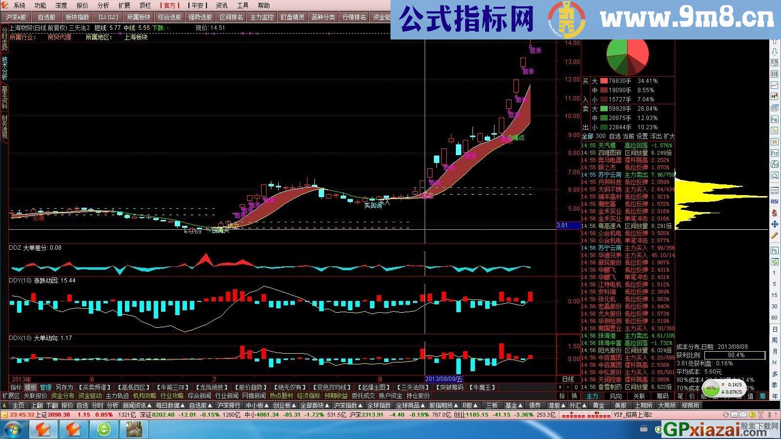Image resolution: width=781 pixels, height=439 pixels.
Task: Switch to the 筹码 tab in right panel
Action: pyautogui.click(x=662, y=396)
